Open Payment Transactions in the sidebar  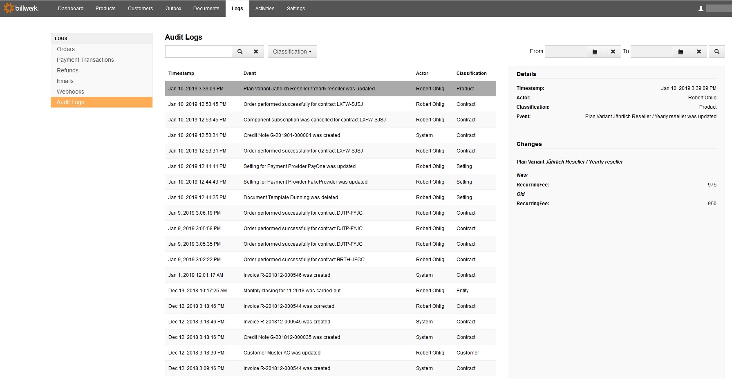pos(101,60)
